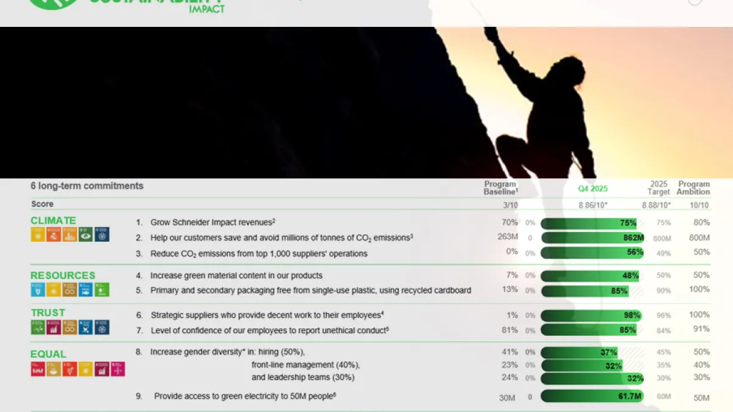733x412 pixels.
Task: Click the pink icon in the EQUAL row
Action: pyautogui.click(x=117, y=369)
